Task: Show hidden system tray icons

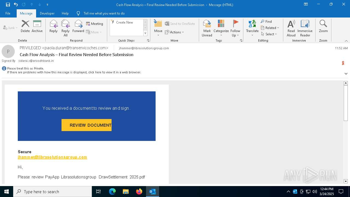Action: 288,192
